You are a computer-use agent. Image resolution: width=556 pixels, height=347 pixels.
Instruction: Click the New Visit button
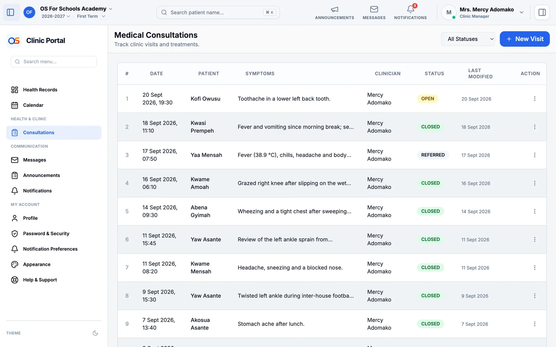(524, 39)
